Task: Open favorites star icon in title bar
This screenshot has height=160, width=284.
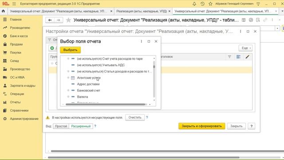Action: click(x=210, y=4)
